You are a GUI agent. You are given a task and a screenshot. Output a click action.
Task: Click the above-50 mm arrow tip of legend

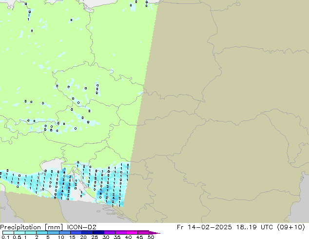click(154, 233)
